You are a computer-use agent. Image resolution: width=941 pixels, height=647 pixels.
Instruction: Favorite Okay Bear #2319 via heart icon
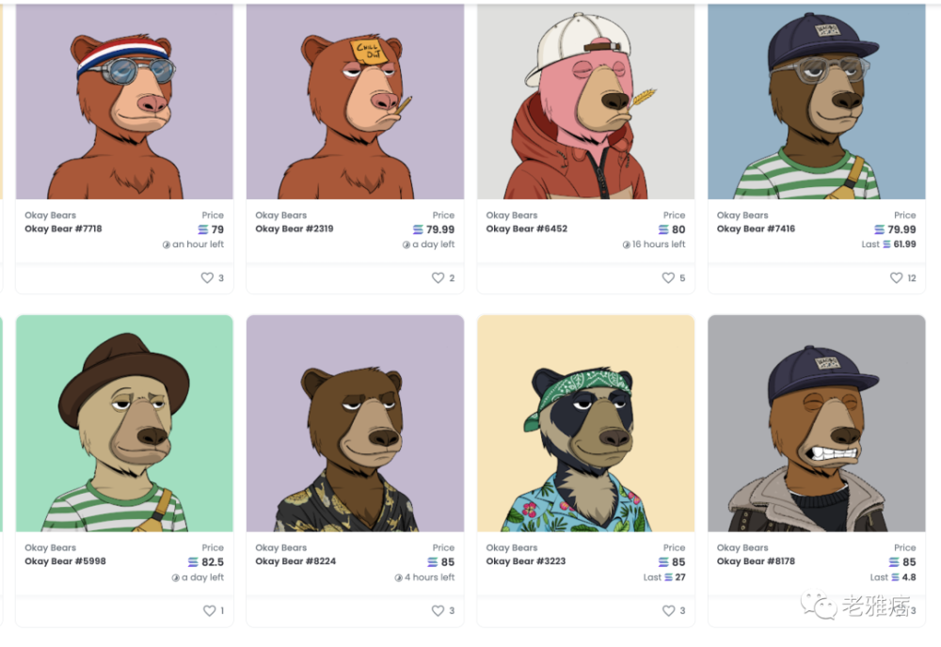point(439,277)
